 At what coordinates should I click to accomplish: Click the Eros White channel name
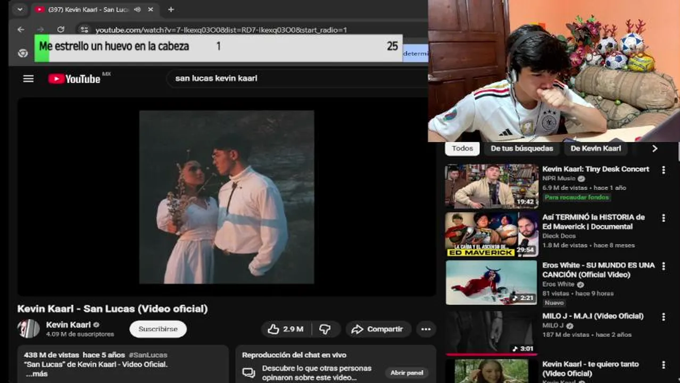[559, 285]
